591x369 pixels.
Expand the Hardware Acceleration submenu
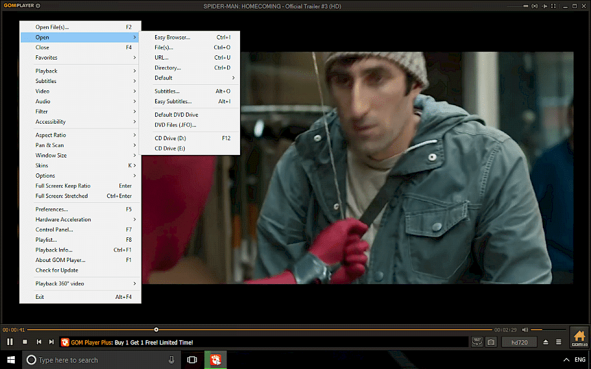coord(80,219)
